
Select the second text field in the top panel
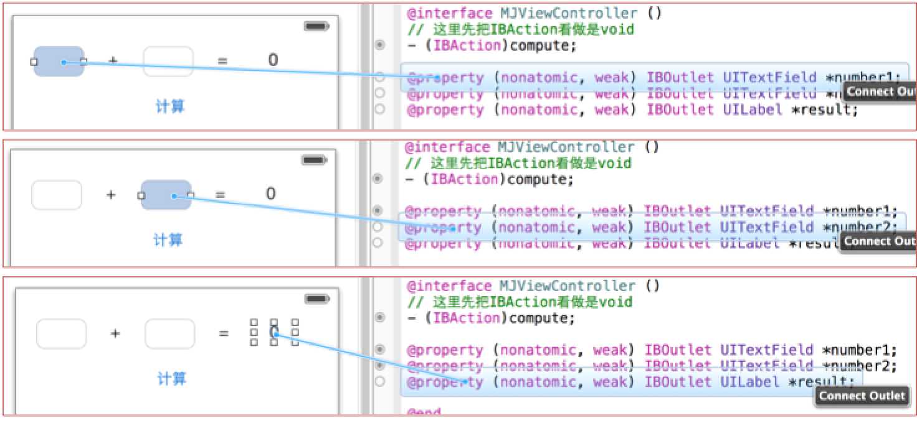pyautogui.click(x=168, y=62)
